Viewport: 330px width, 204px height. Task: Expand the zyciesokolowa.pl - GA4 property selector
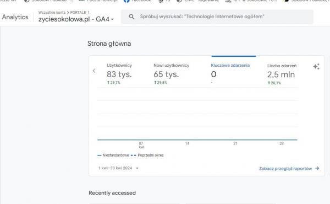tap(76, 19)
